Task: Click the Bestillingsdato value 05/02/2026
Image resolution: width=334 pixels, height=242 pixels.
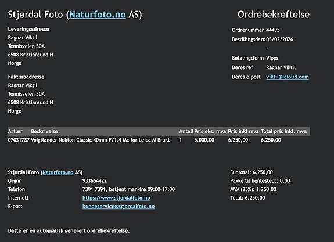Action: [x=279, y=39]
